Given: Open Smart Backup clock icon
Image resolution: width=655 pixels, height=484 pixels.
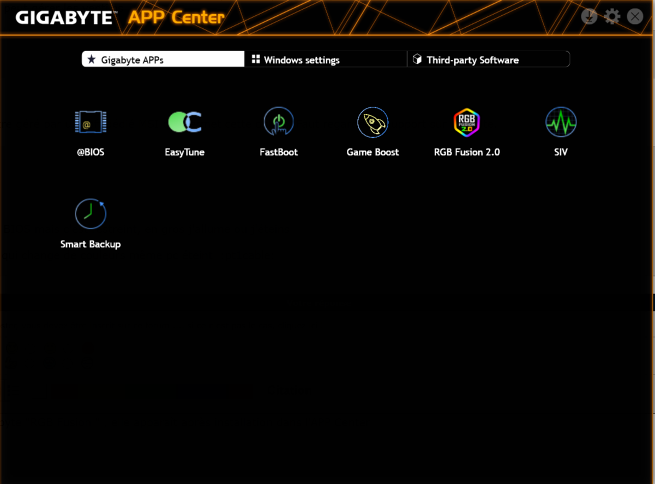Looking at the screenshot, I should (x=91, y=213).
